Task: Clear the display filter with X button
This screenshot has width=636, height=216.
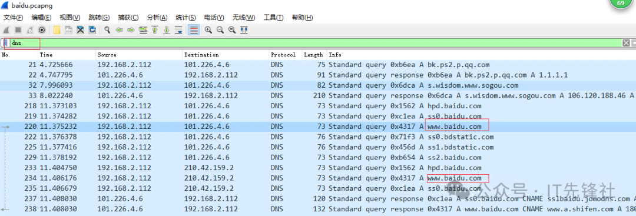Action: tap(626, 43)
